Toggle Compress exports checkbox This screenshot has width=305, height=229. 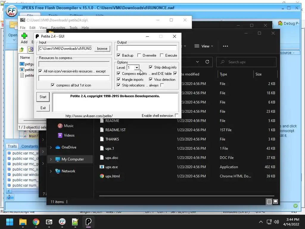click(119, 73)
